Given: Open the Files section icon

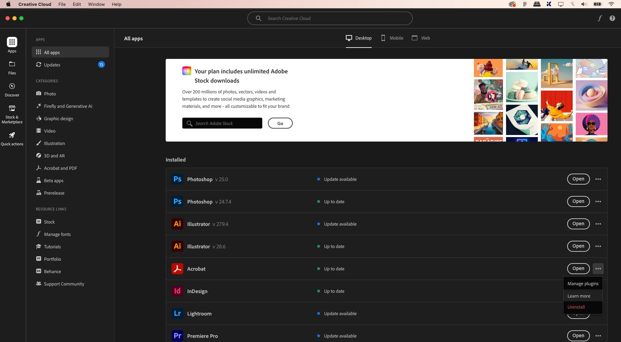Looking at the screenshot, I should (12, 64).
